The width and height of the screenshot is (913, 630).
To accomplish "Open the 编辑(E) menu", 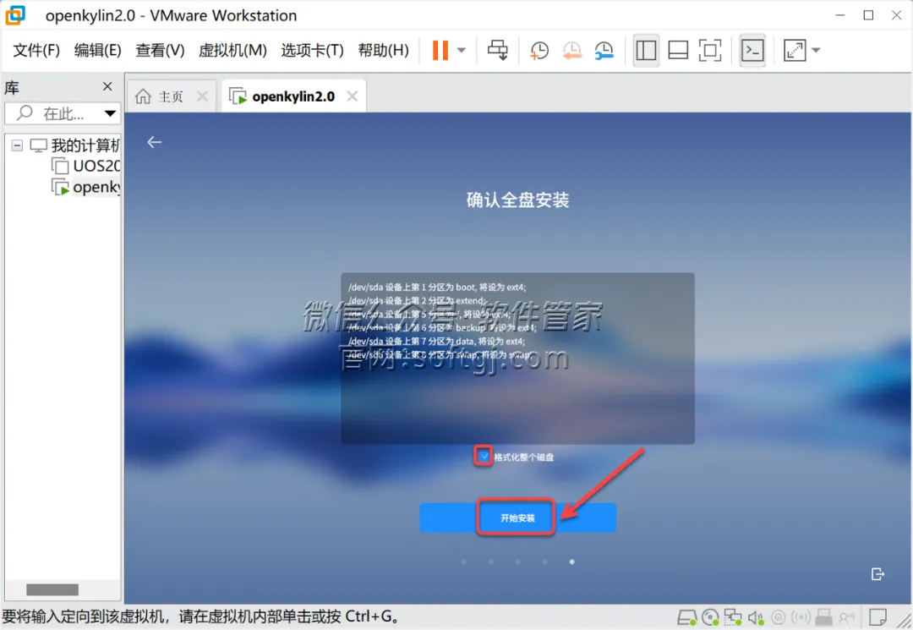I will 97,51.
